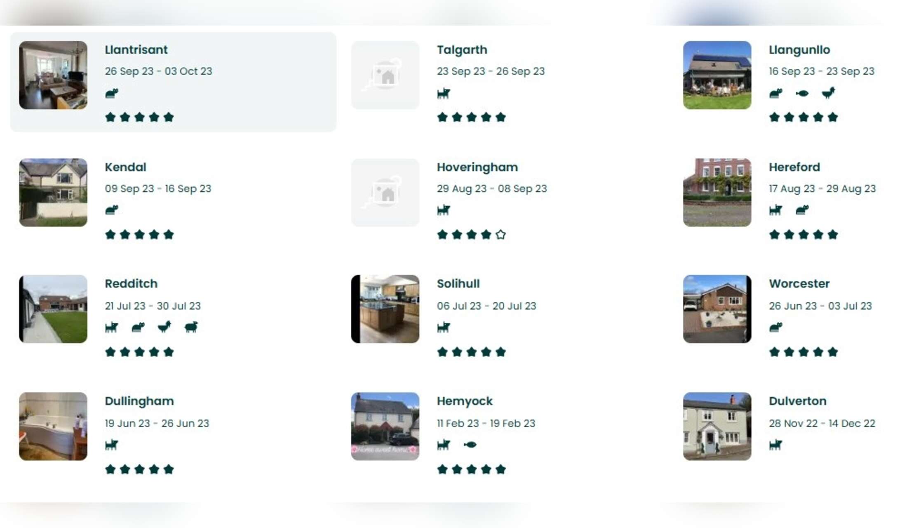Open the Llantrisant living room photo
The width and height of the screenshot is (907, 528).
[53, 75]
